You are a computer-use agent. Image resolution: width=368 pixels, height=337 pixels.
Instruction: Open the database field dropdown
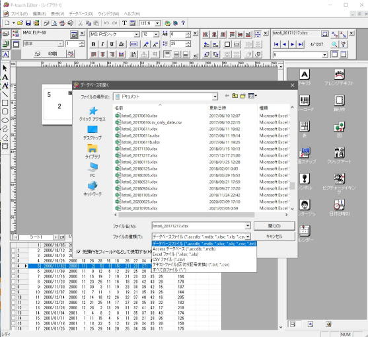tap(324, 55)
